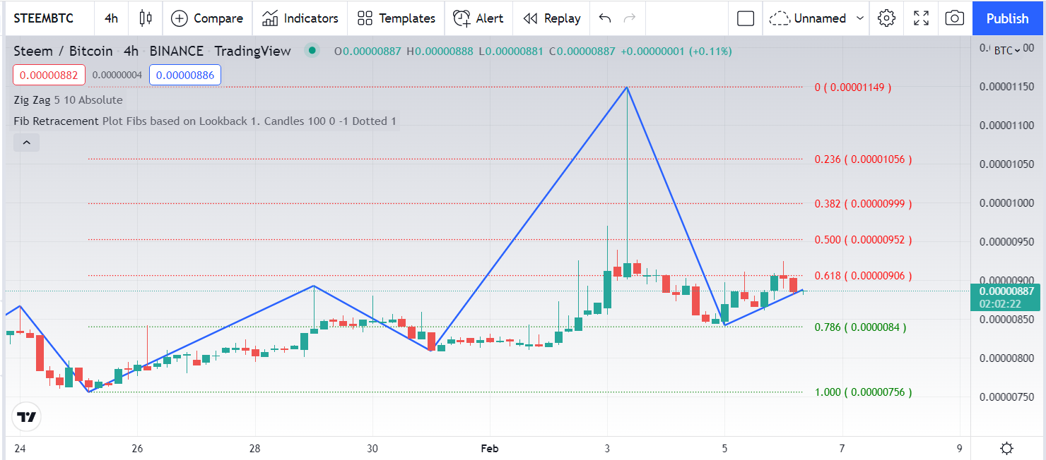Click the Steem / Bitcoin chart title
This screenshot has height=460, width=1046.
point(63,51)
